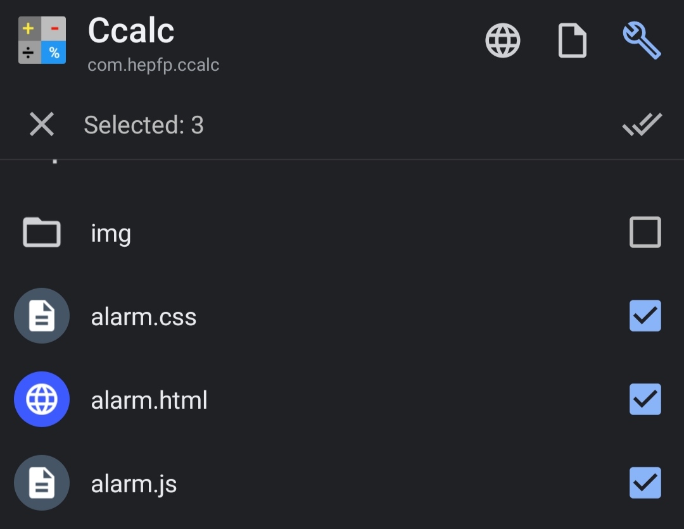Click the Selected: 3 label
684x529 pixels.
tap(144, 125)
